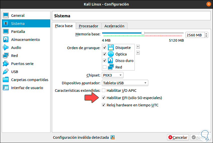
Task: Open the Red network icon in sidebar
Action: [6, 55]
